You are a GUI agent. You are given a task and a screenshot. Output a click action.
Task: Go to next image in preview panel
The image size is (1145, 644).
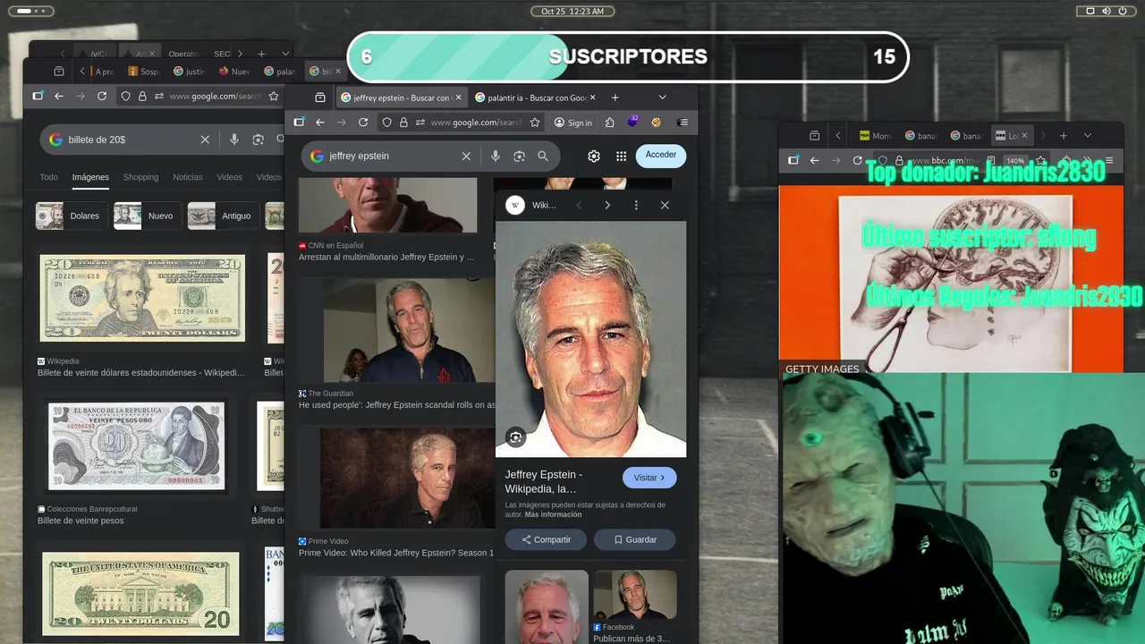pyautogui.click(x=607, y=205)
